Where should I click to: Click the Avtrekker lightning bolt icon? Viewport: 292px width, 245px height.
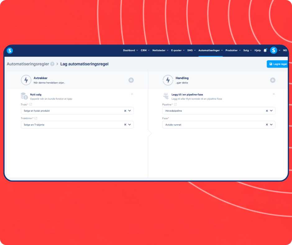tap(26, 80)
